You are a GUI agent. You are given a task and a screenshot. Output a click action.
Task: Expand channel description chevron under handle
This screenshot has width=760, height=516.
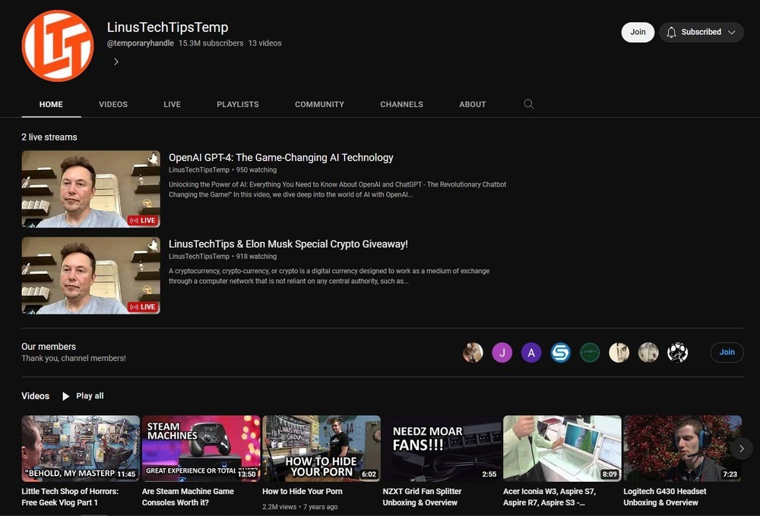pyautogui.click(x=116, y=62)
